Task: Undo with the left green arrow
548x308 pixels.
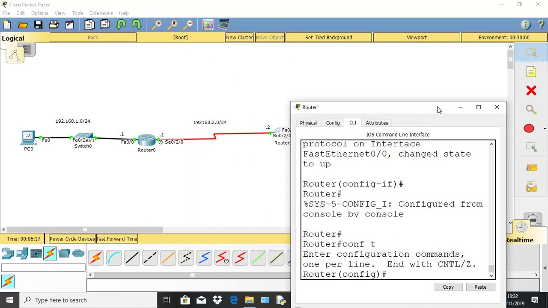Action: (x=121, y=25)
